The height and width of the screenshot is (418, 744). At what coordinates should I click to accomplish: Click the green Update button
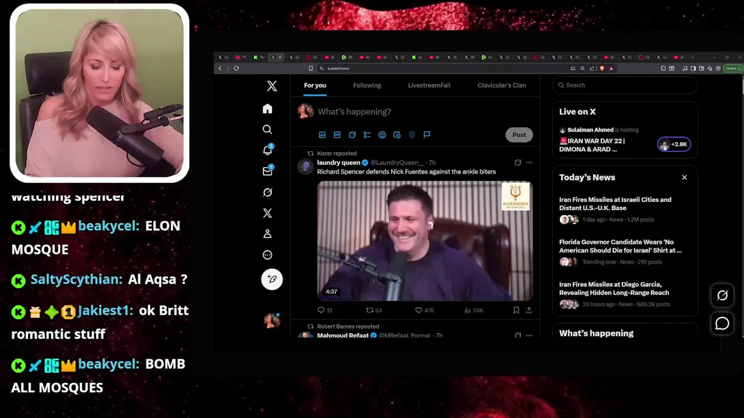point(732,69)
